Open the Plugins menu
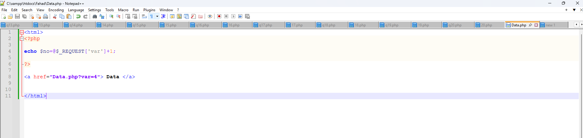Image resolution: width=583 pixels, height=138 pixels. pyautogui.click(x=149, y=10)
